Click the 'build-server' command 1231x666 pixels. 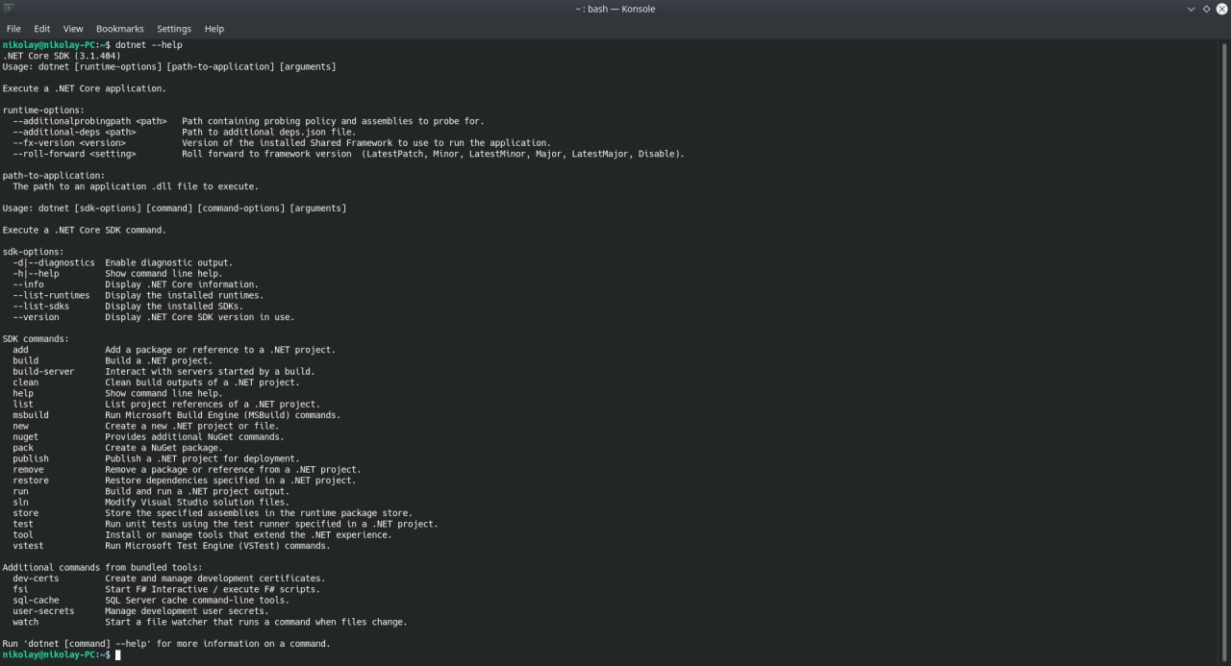pyautogui.click(x=43, y=372)
